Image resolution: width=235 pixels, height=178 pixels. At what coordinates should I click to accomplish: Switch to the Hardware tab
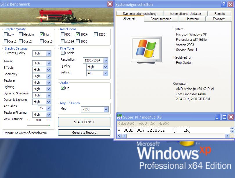[x=192, y=19]
